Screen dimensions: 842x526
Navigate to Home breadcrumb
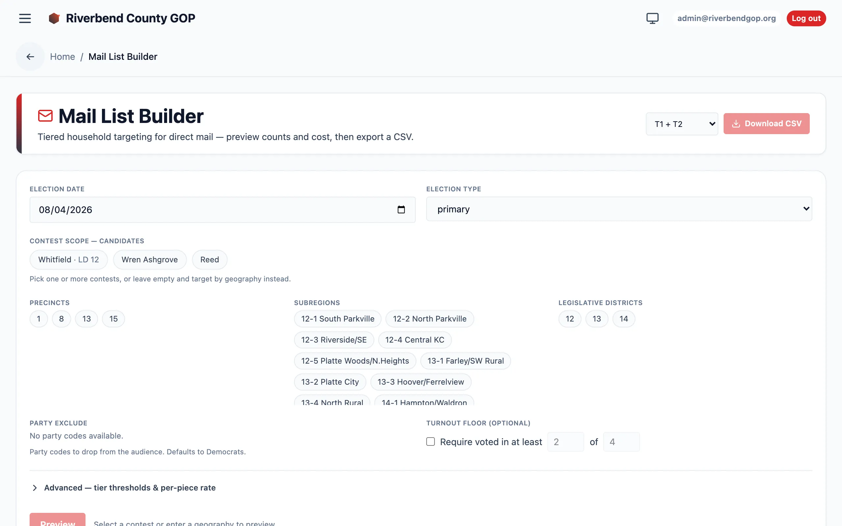click(62, 56)
